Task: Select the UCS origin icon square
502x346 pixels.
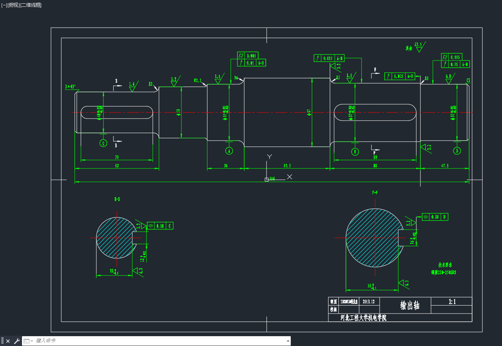Action: [x=267, y=179]
